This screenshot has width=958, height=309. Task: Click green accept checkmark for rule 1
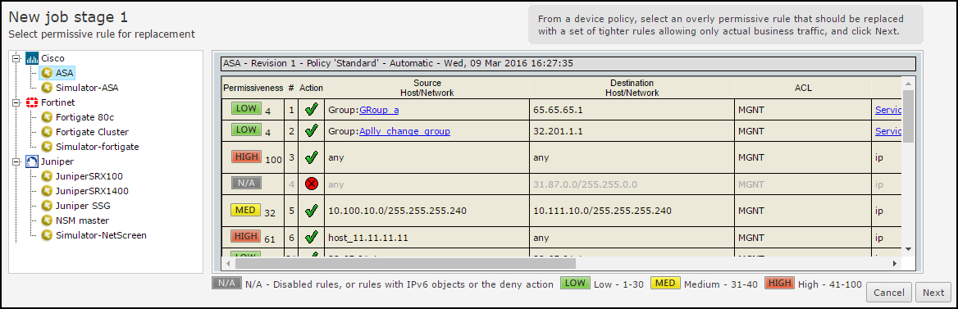click(312, 110)
